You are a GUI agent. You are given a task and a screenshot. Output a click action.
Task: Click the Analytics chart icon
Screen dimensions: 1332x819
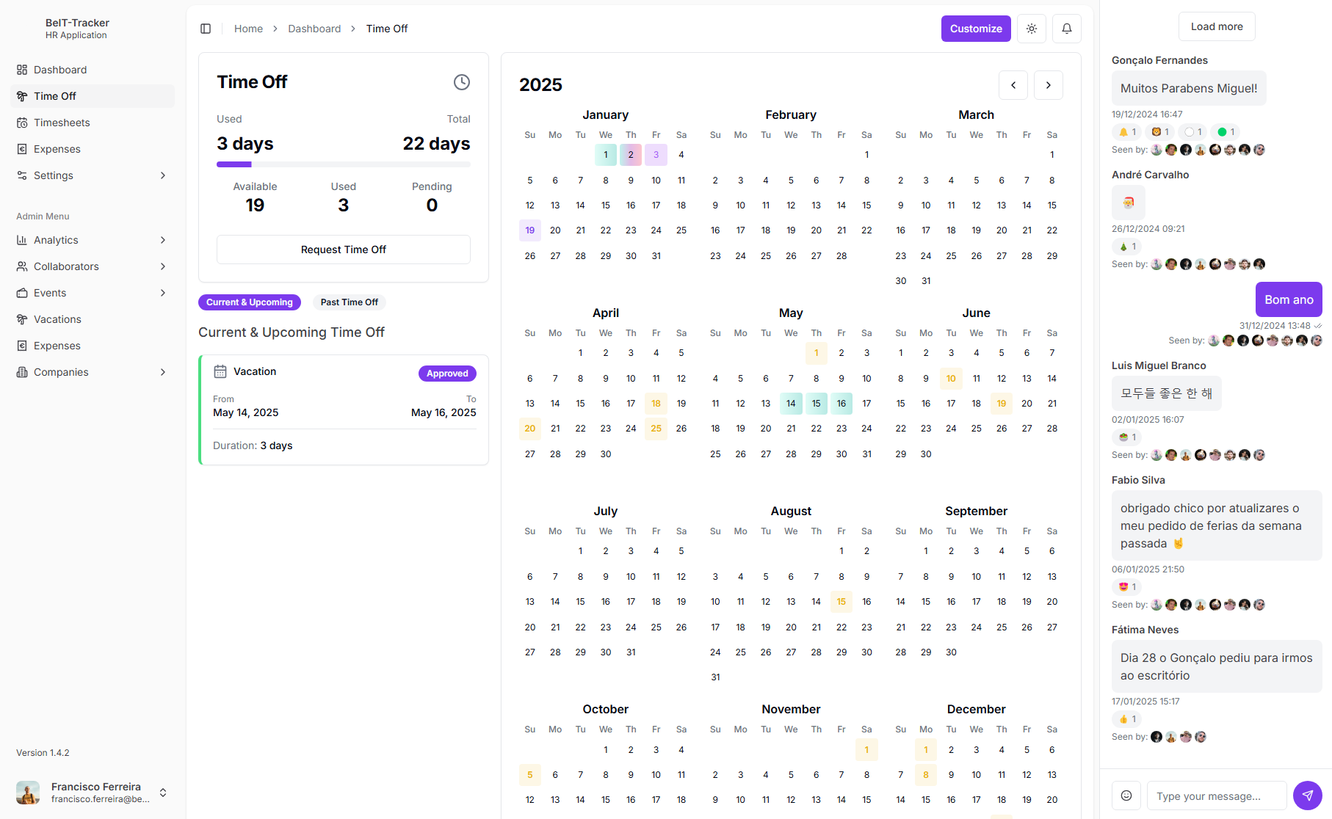(x=22, y=240)
